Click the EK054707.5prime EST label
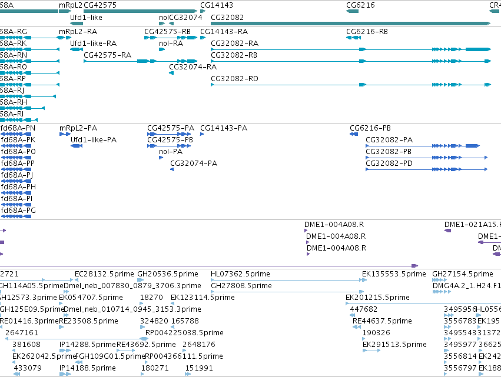This screenshot has height=377, width=501. point(91,298)
